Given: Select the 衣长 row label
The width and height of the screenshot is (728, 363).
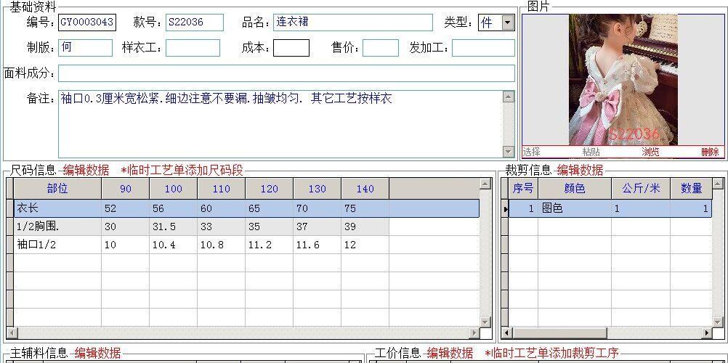Looking at the screenshot, I should tap(57, 208).
